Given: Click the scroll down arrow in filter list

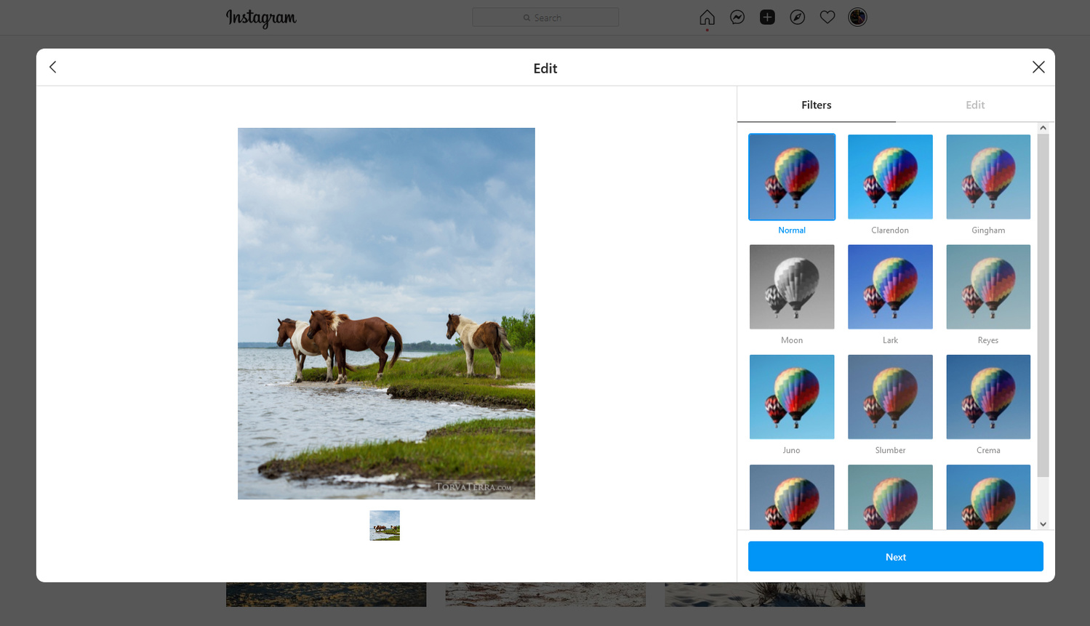Looking at the screenshot, I should [1043, 523].
